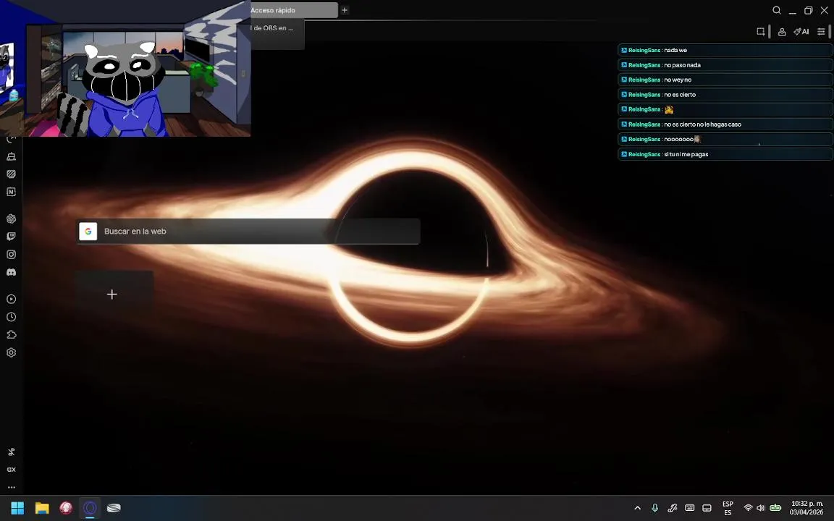This screenshot has width=834, height=521.
Task: Open the Wi-Fi network tray icon
Action: (x=748, y=508)
